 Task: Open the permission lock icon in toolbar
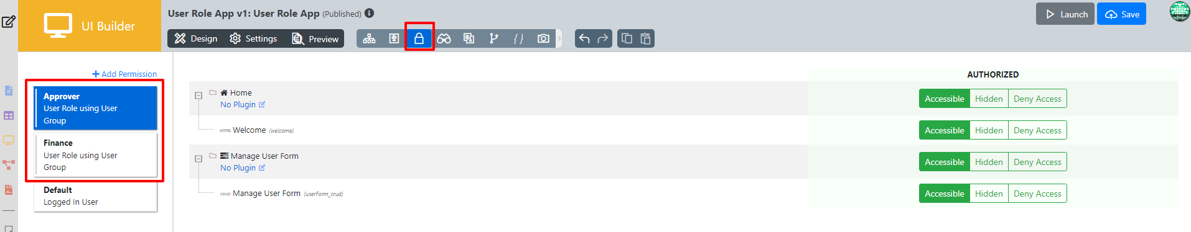click(x=419, y=38)
